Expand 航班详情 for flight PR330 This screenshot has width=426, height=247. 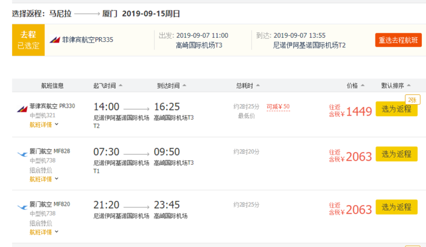(44, 125)
